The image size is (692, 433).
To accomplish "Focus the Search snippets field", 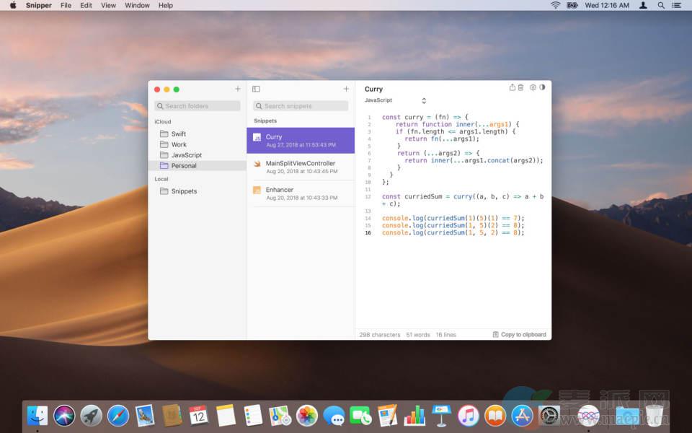I will coord(301,106).
